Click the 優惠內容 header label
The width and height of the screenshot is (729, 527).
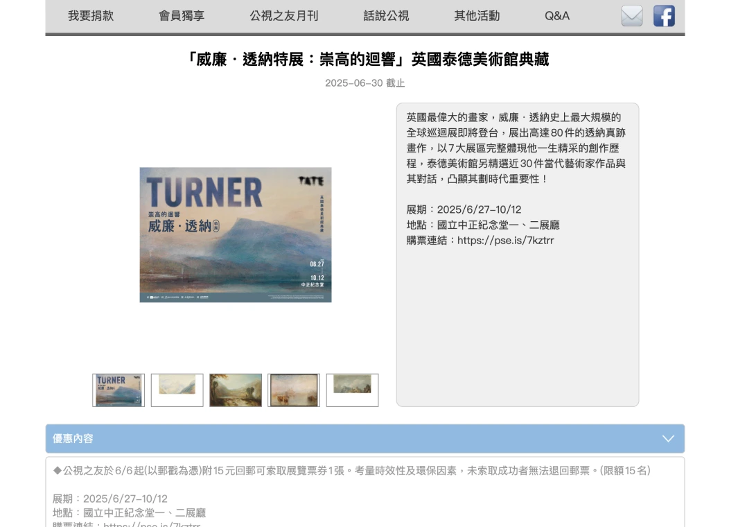coord(73,439)
